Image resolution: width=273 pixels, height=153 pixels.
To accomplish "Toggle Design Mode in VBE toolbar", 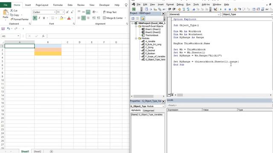I will (215, 9).
